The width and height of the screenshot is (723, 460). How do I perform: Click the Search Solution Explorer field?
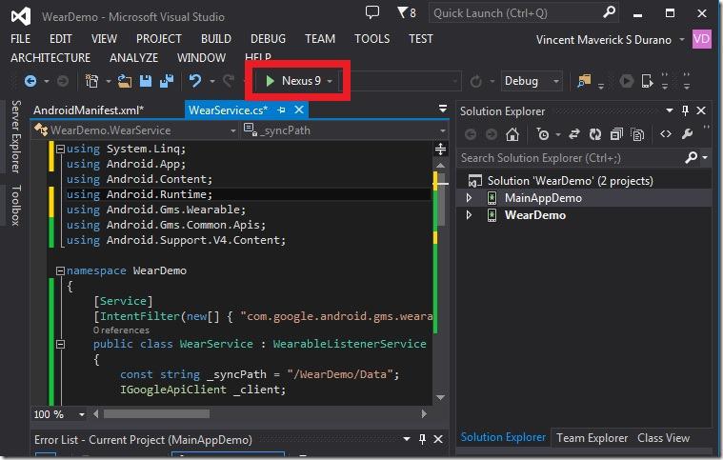(571, 158)
